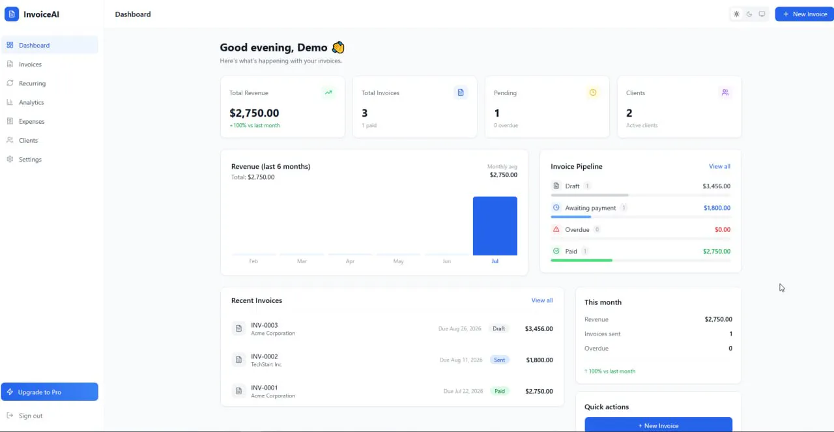Image resolution: width=834 pixels, height=432 pixels.
Task: Open the Invoices sidebar item
Action: coord(50,64)
